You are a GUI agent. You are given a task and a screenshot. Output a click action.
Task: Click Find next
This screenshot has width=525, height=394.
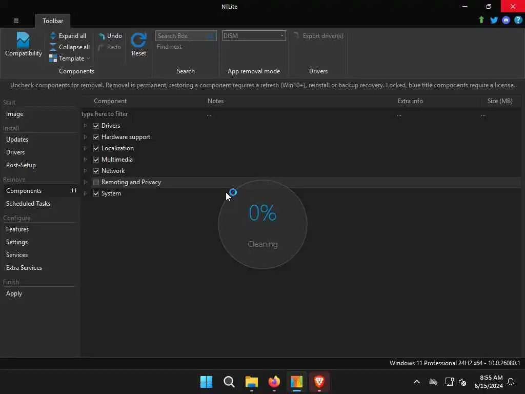tap(169, 47)
